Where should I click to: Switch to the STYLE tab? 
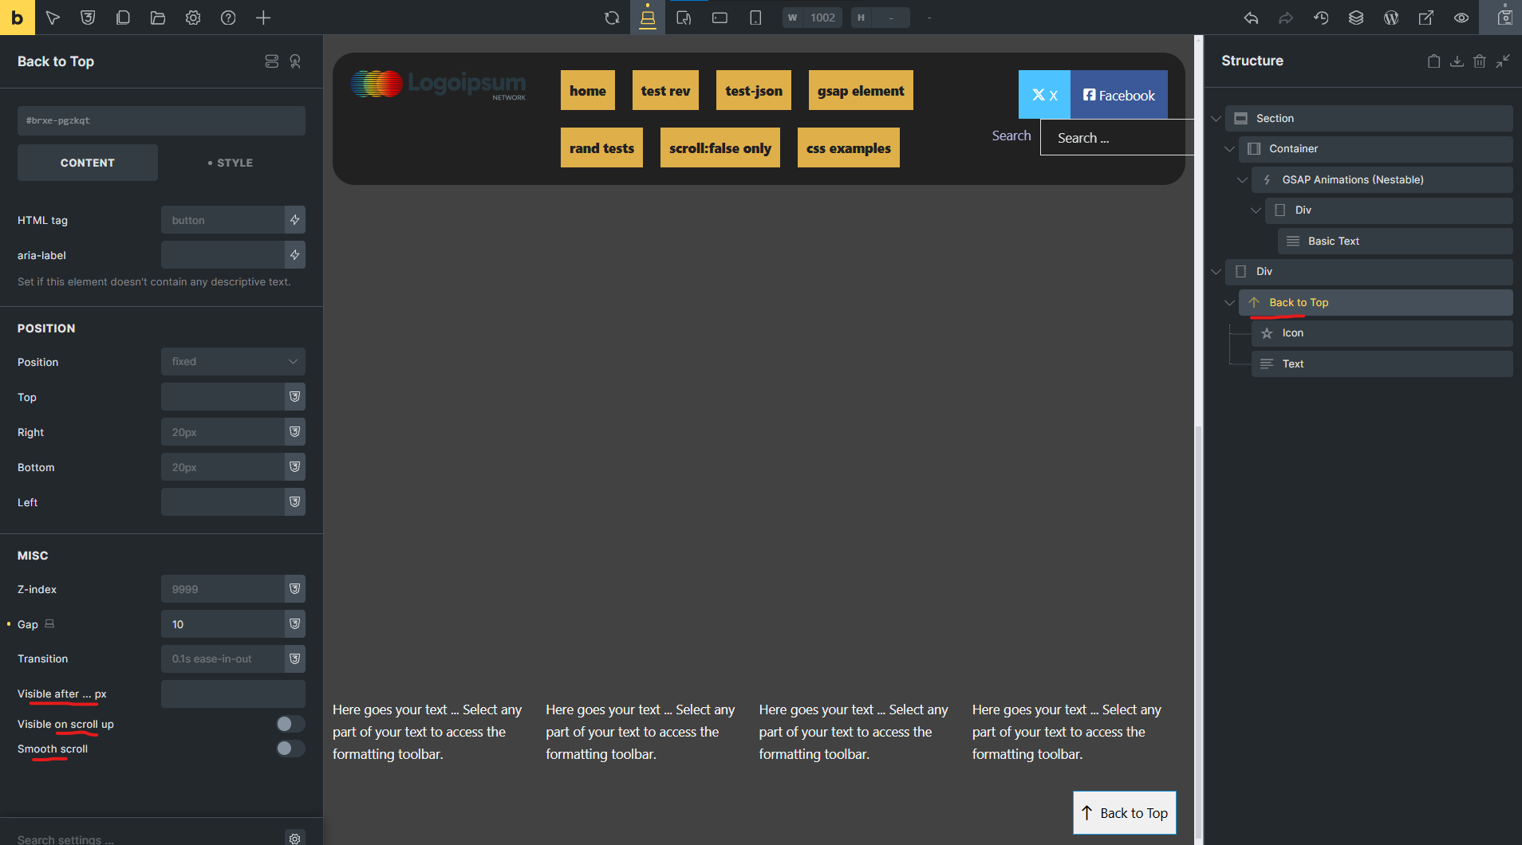coord(231,163)
